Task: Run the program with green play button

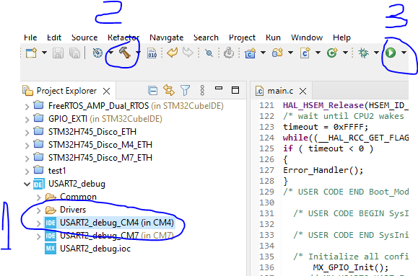Action: [391, 53]
